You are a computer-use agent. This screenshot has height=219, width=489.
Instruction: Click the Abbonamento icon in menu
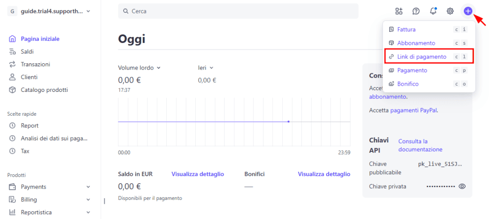(392, 43)
